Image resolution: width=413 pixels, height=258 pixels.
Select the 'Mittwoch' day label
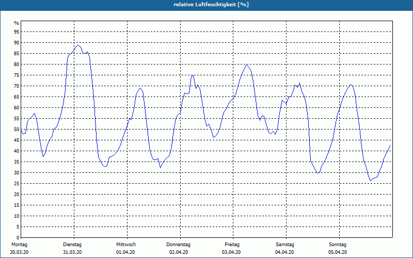pyautogui.click(x=126, y=245)
